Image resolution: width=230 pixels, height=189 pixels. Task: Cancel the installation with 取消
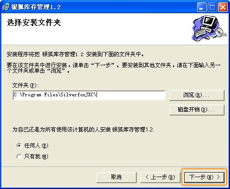coord(117,177)
